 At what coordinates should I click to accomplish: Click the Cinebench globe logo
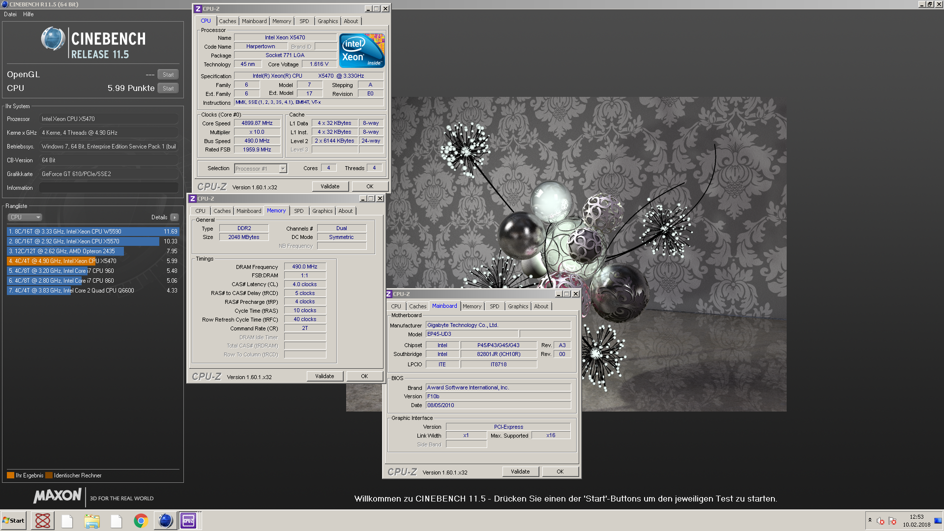point(53,39)
